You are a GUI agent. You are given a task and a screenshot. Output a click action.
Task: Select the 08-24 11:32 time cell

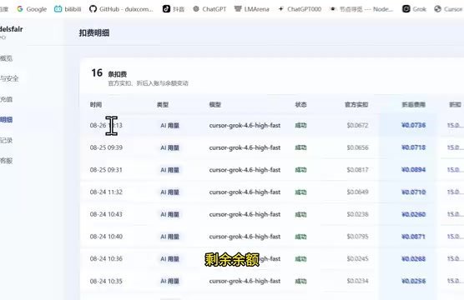coord(106,192)
